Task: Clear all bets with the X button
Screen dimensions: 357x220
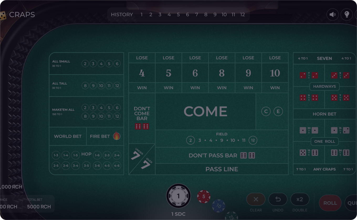Action: tap(256, 200)
